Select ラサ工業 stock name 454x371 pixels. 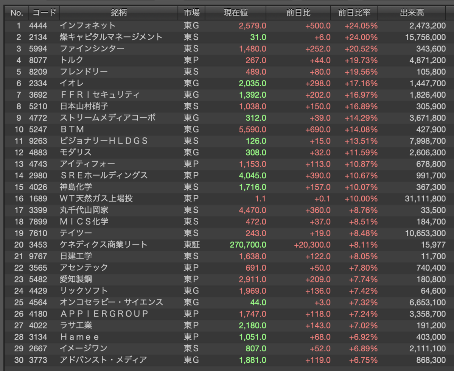[76, 325]
